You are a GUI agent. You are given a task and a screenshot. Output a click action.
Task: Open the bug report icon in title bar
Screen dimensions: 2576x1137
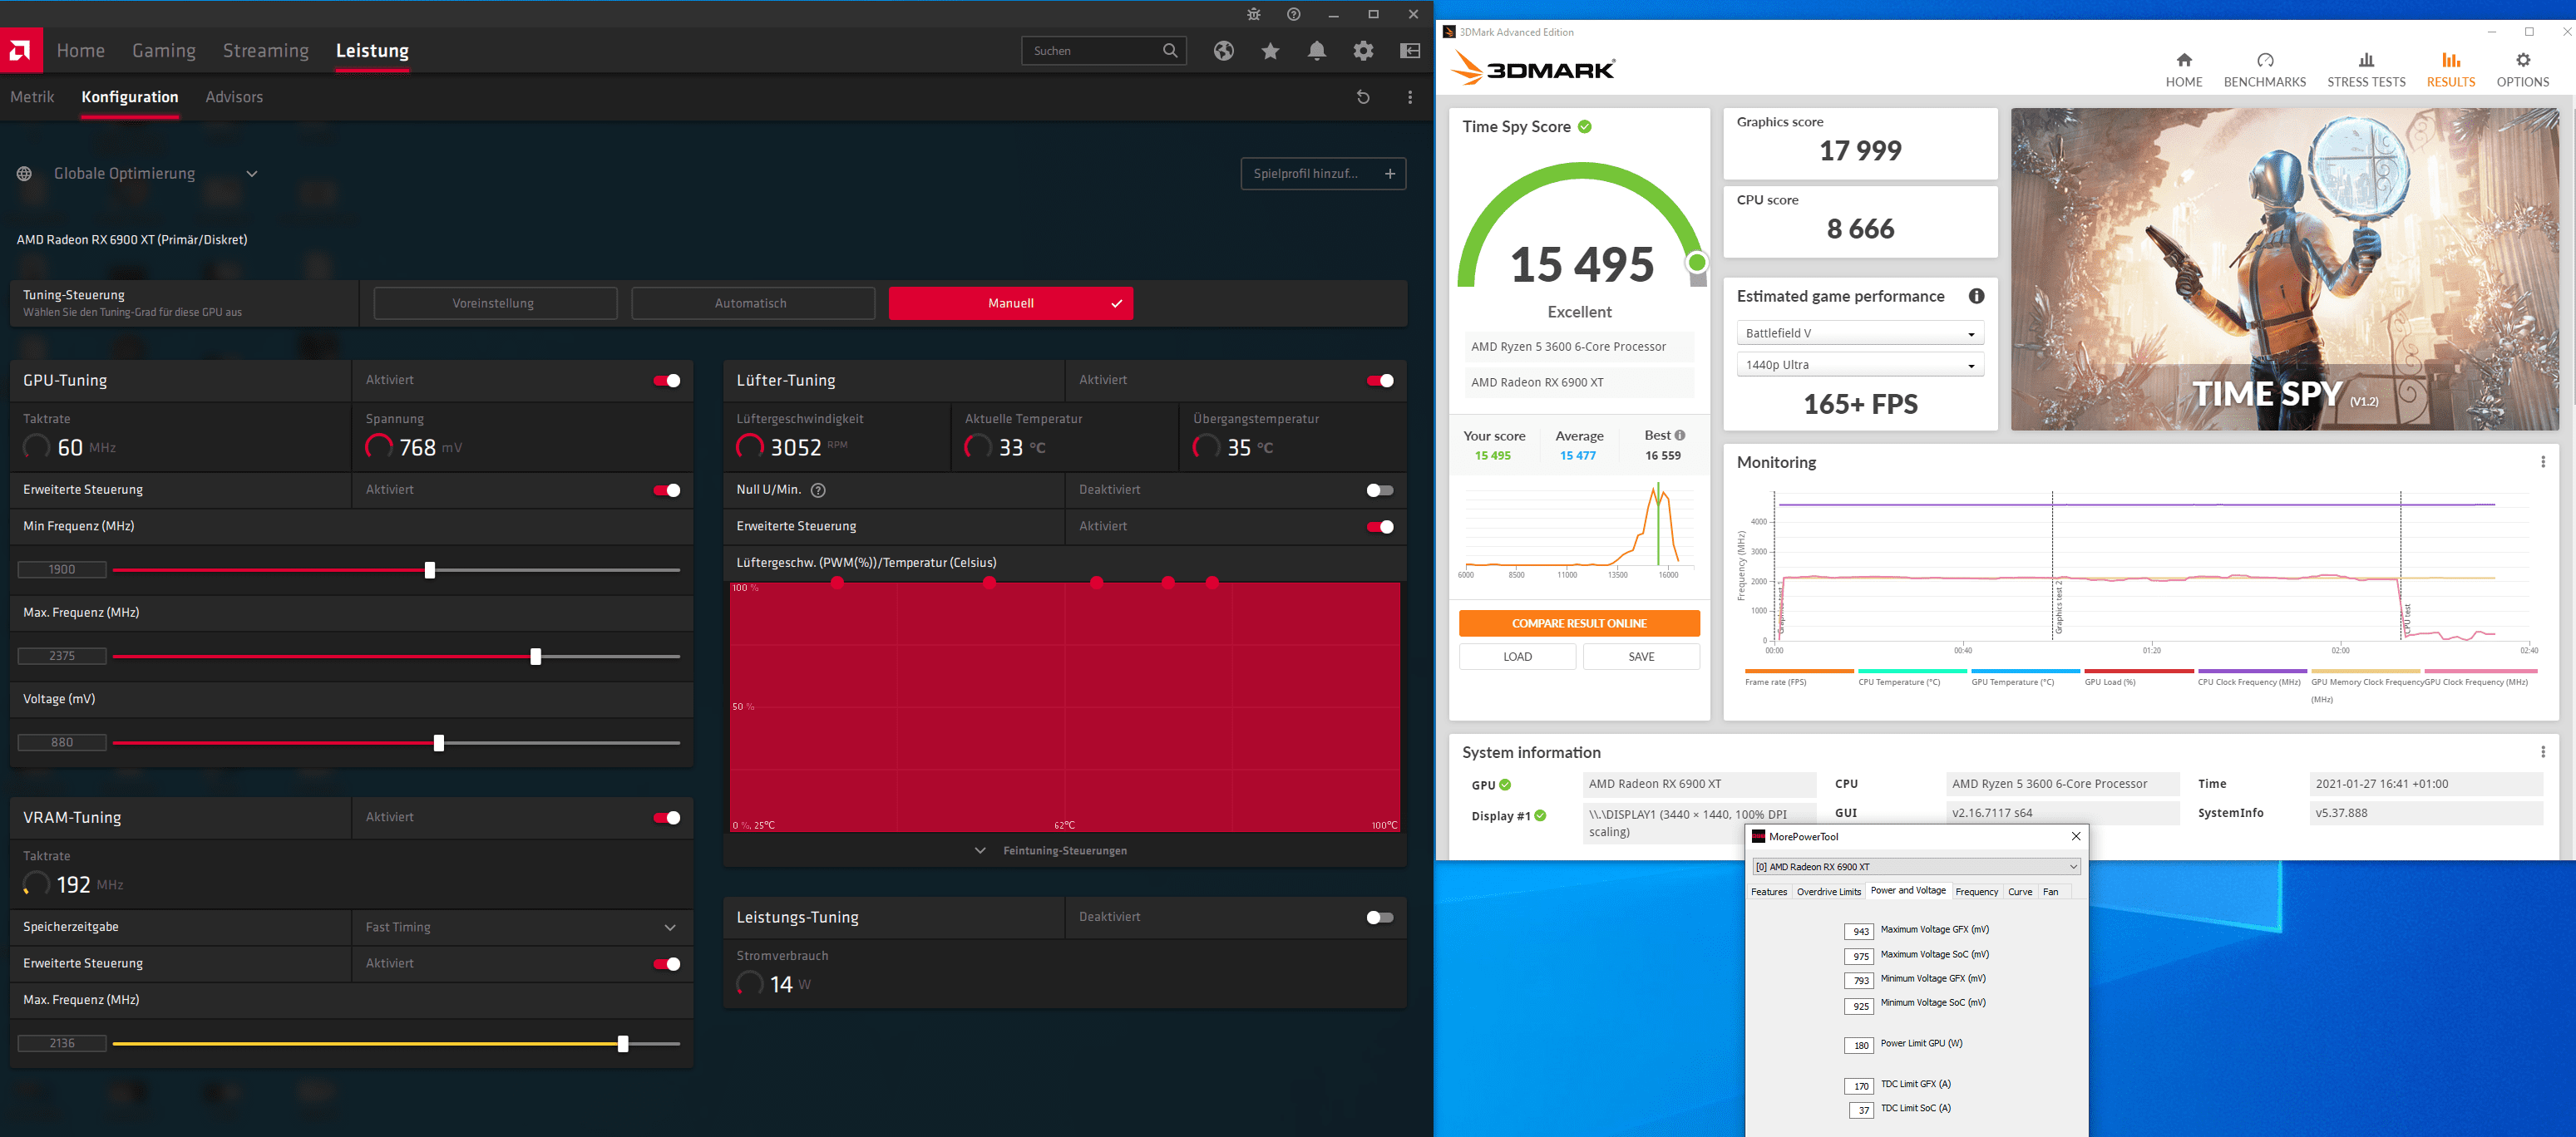(1254, 14)
